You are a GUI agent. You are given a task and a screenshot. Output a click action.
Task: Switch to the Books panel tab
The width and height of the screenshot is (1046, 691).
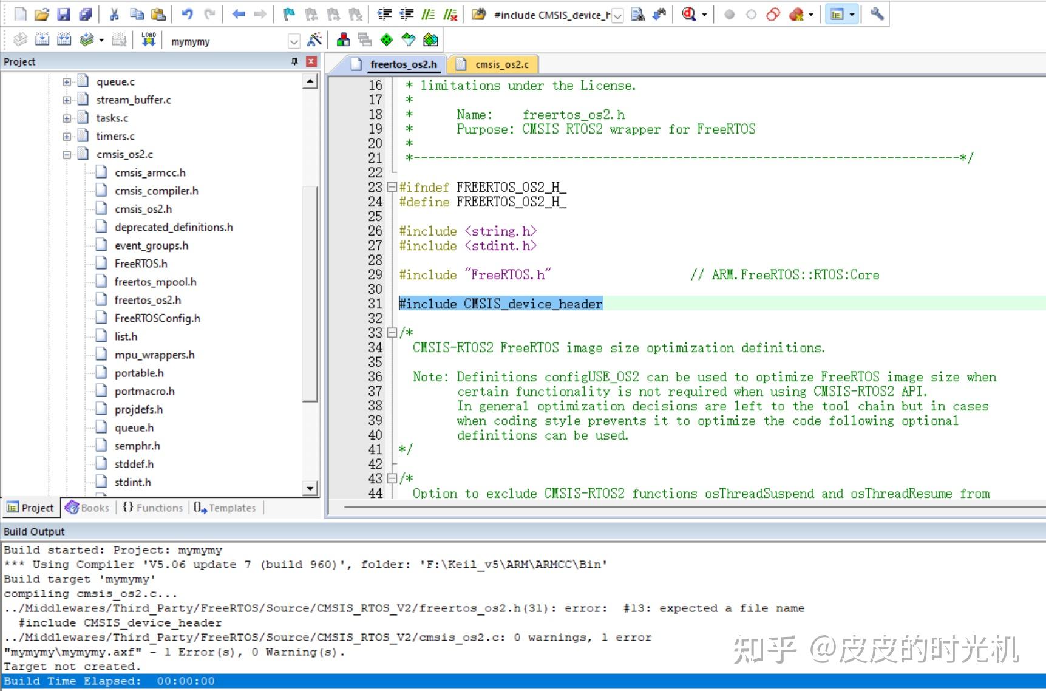(x=87, y=508)
